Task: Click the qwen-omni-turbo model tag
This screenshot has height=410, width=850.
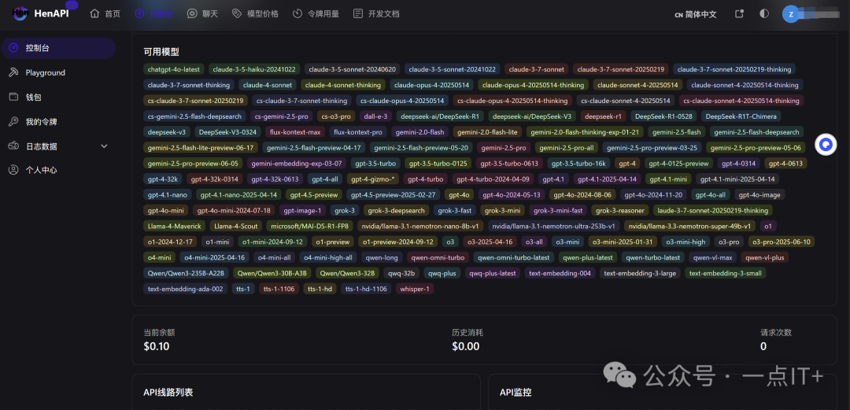Action: [x=438, y=257]
